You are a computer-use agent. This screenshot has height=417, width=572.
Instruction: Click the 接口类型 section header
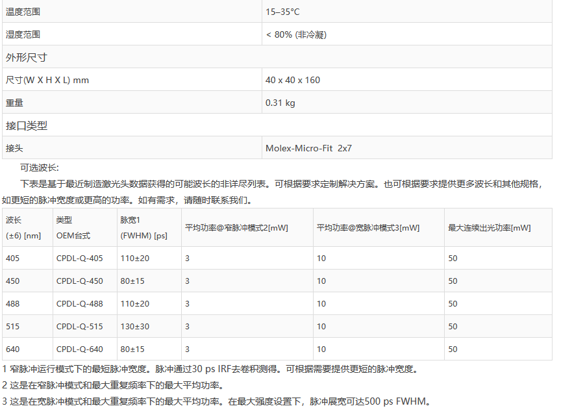[x=27, y=125]
